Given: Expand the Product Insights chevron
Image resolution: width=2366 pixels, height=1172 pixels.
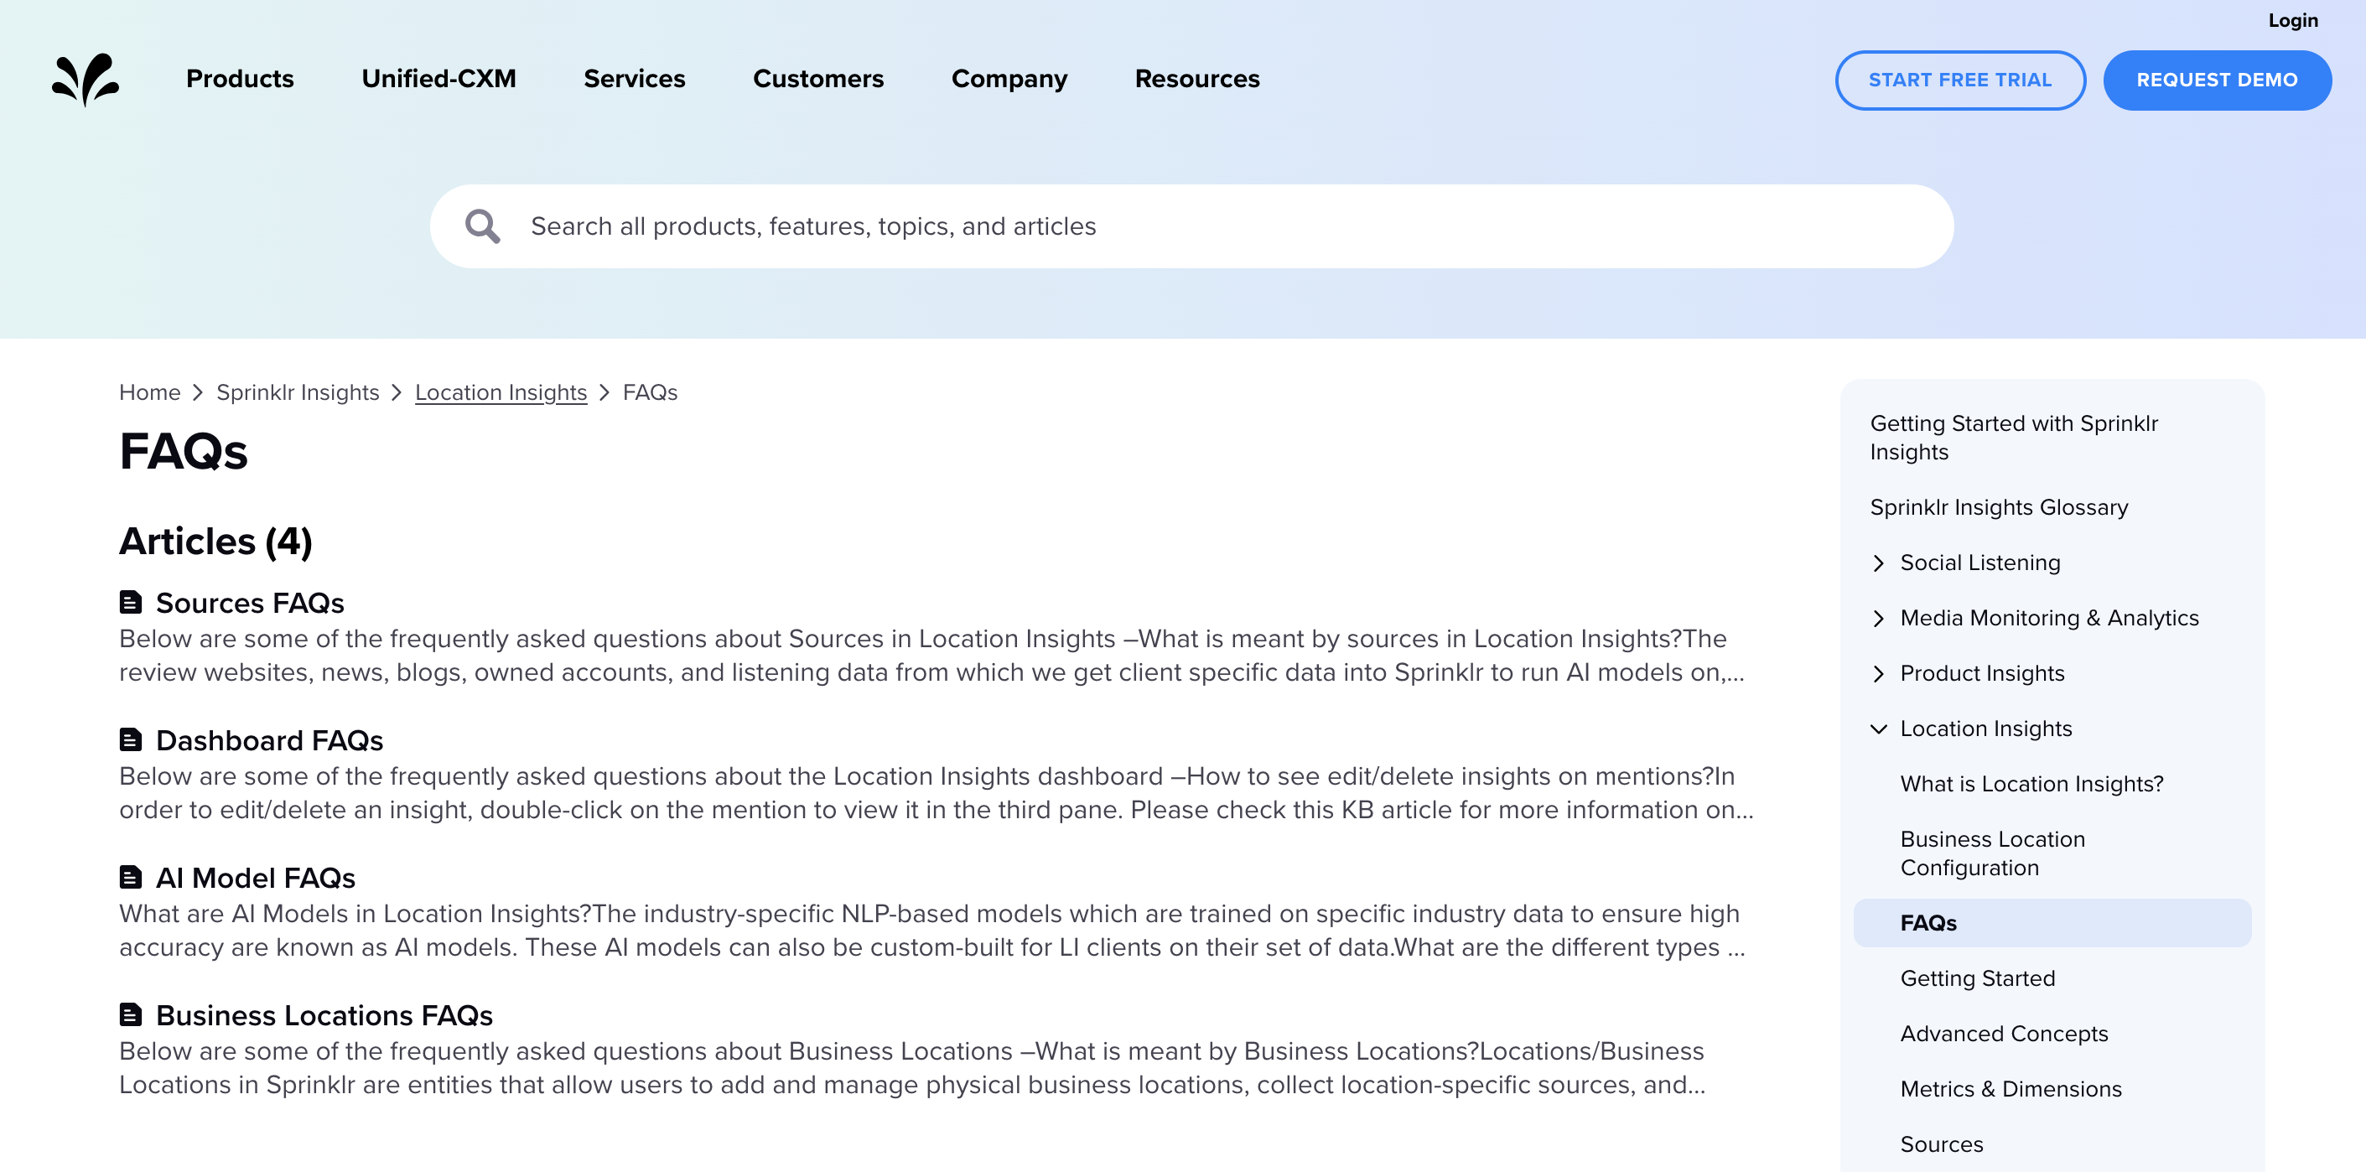Looking at the screenshot, I should pyautogui.click(x=1878, y=673).
